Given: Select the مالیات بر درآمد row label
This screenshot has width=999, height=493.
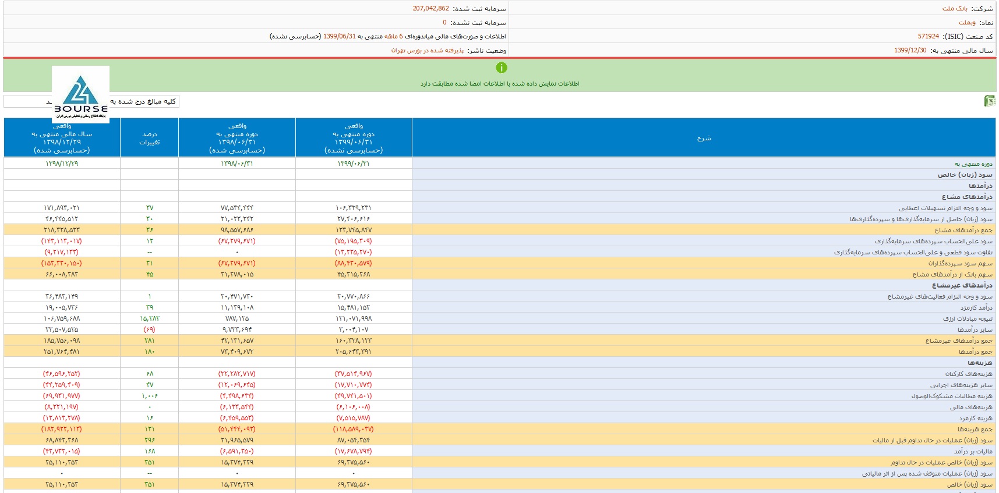Looking at the screenshot, I should click(973, 452).
